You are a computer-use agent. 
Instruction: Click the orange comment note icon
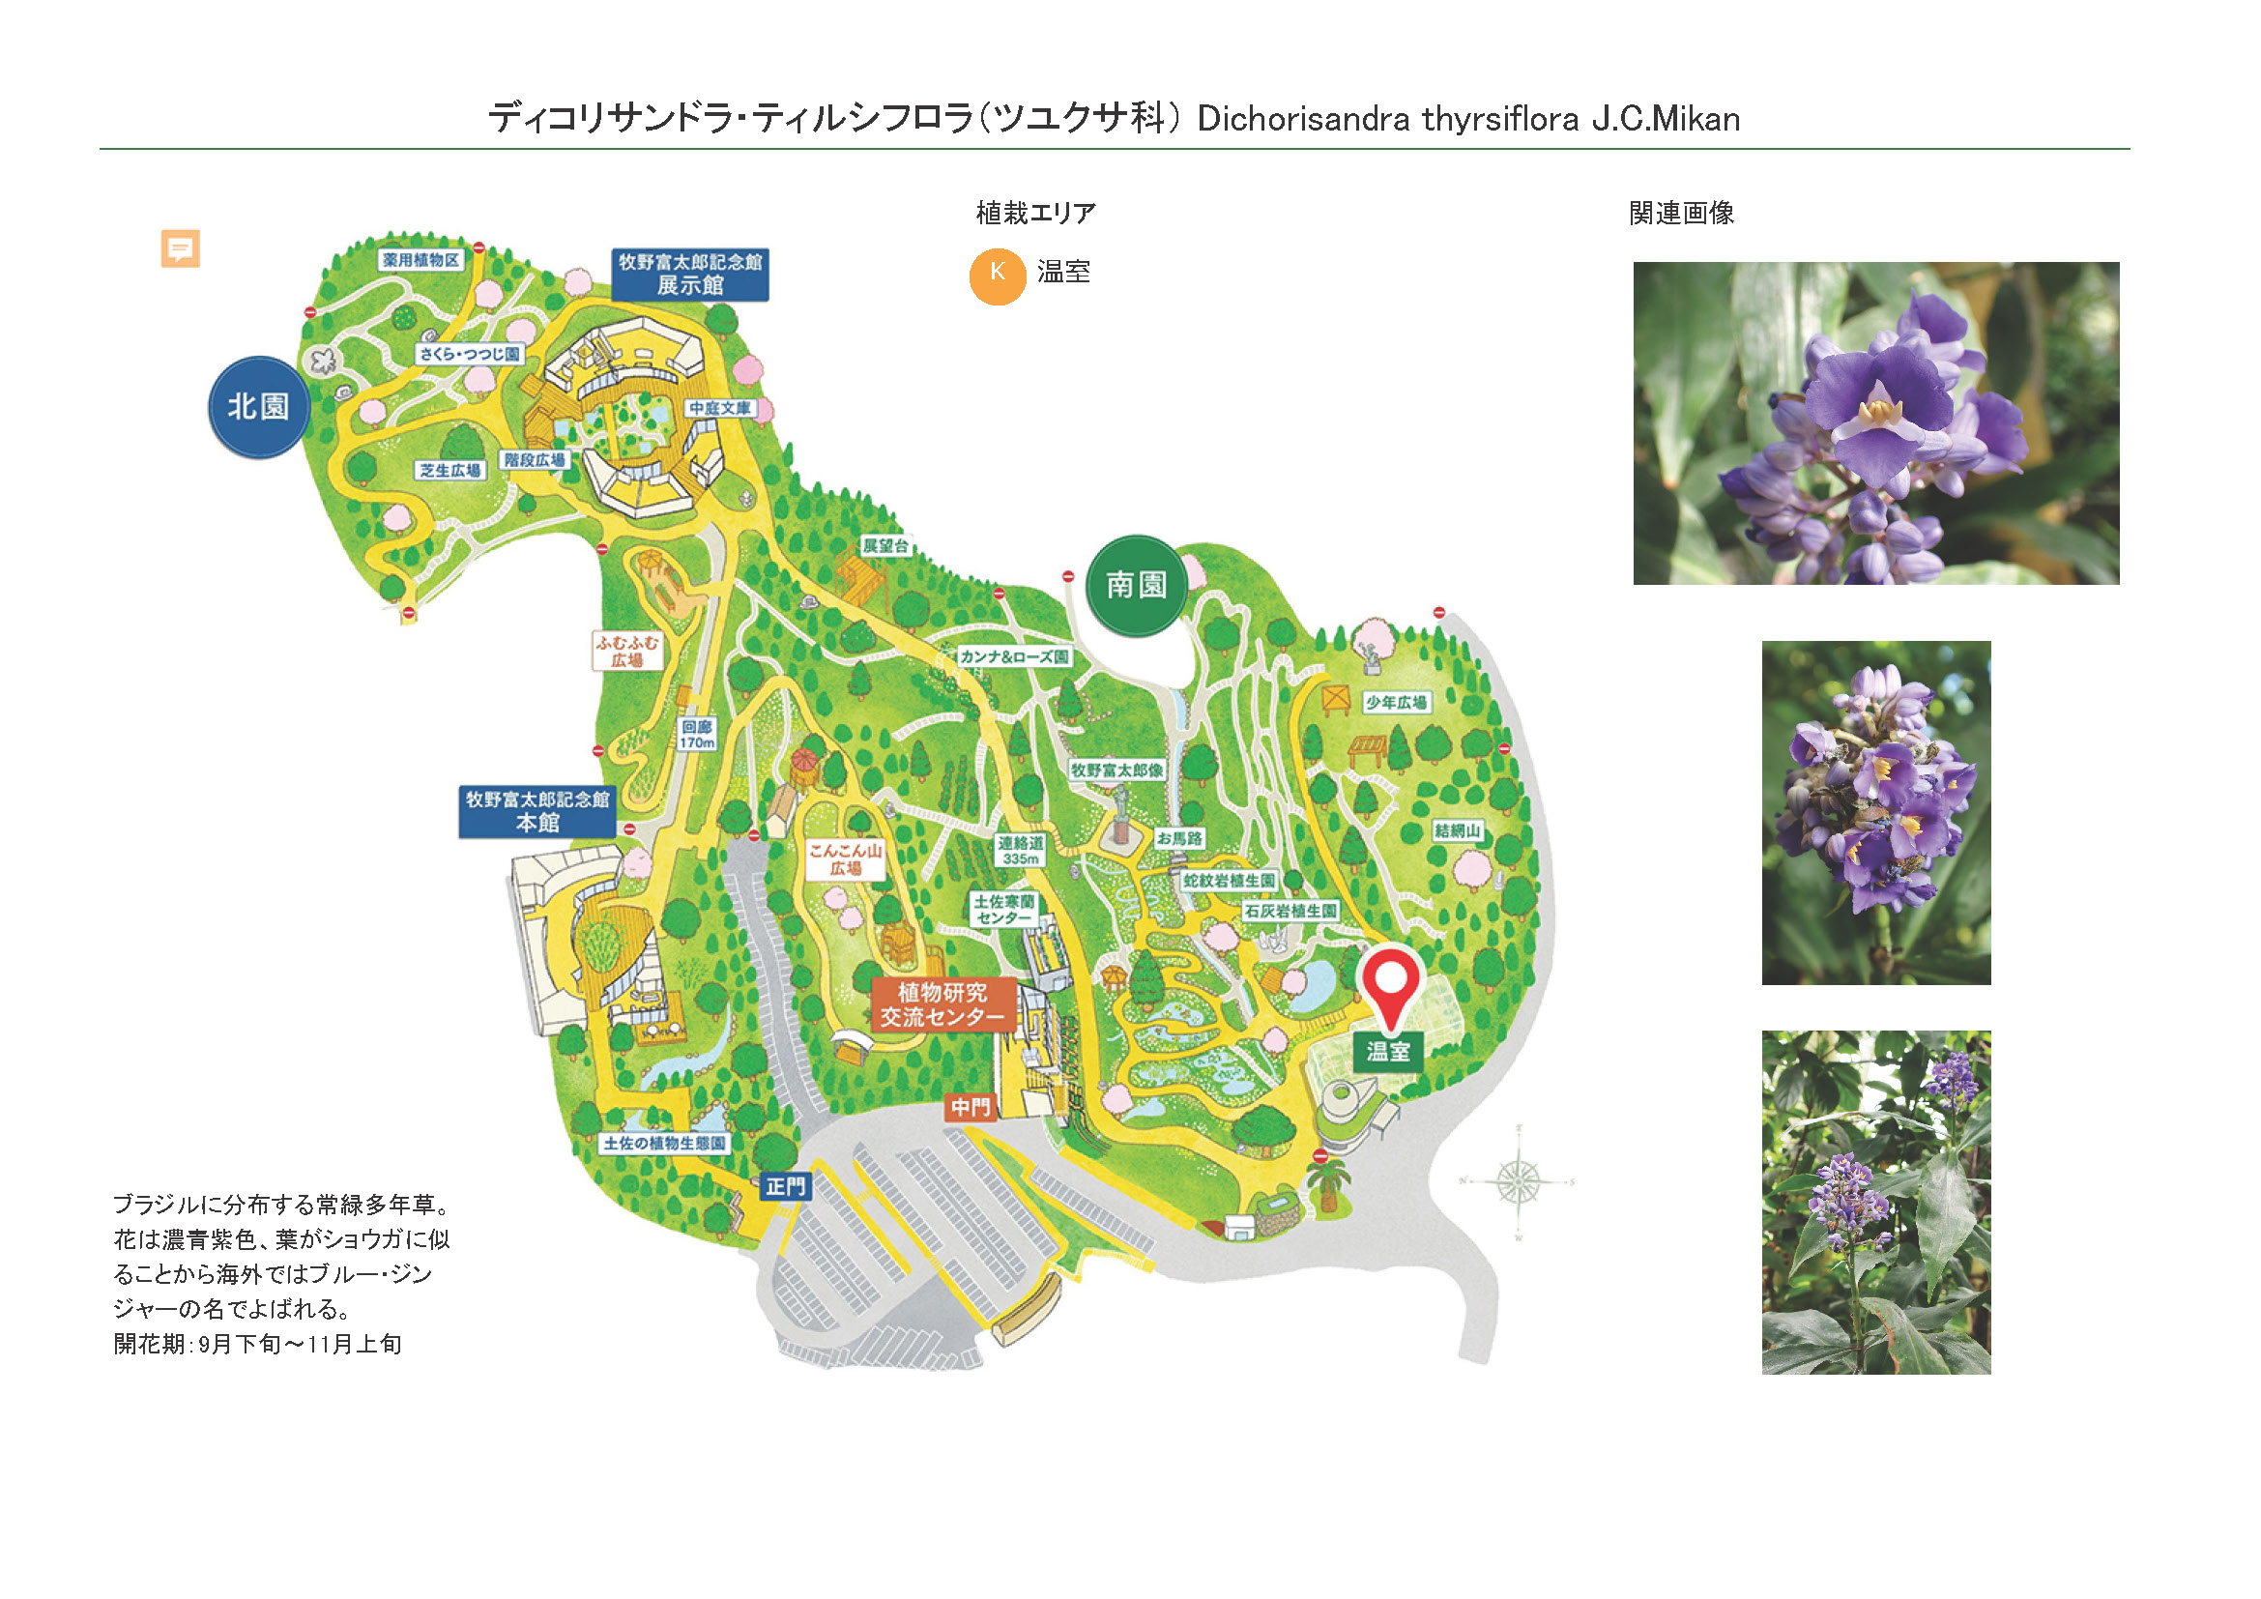[x=180, y=248]
